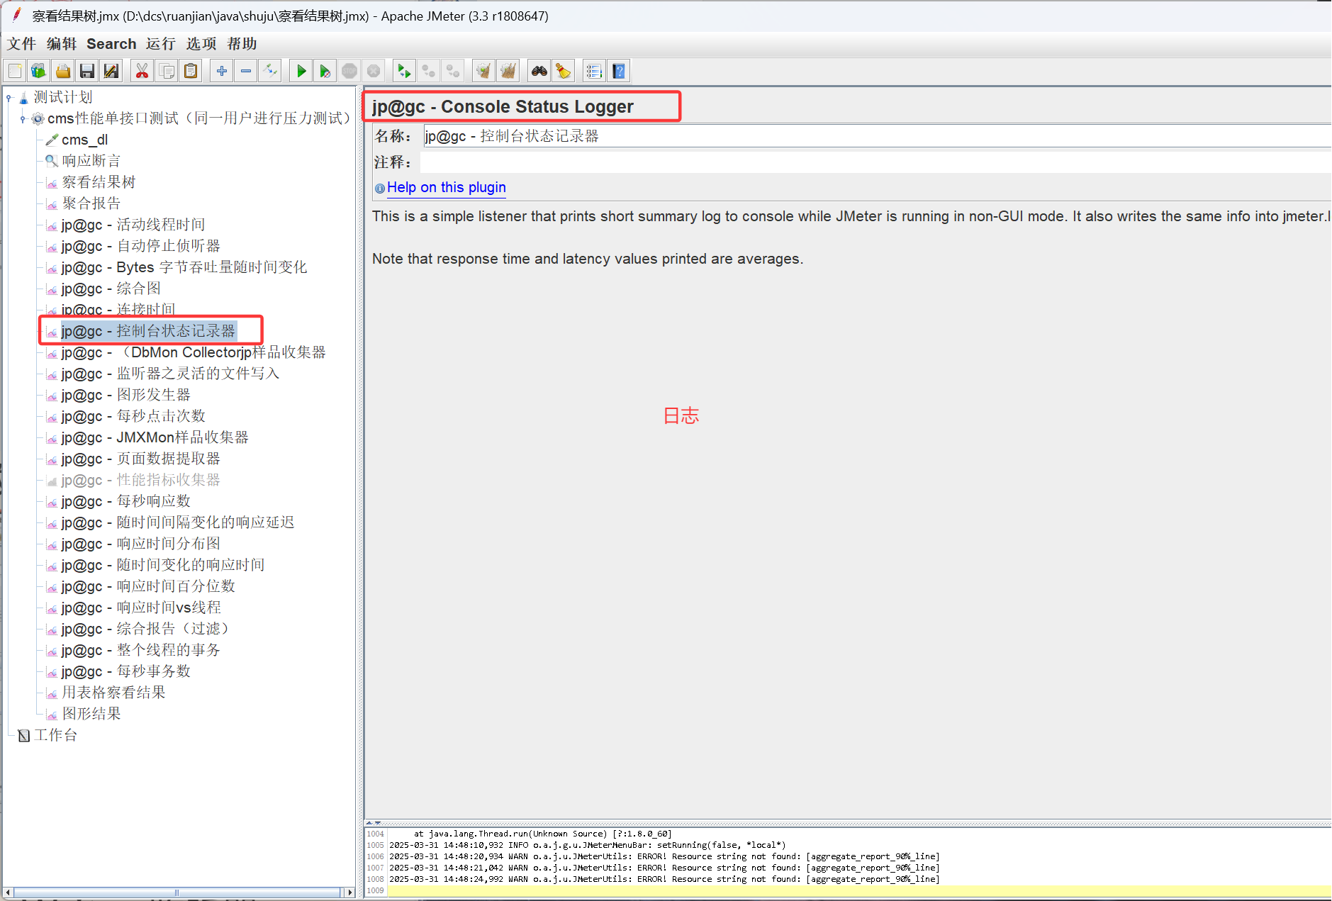Screen dimensions: 1332x901
Task: Clear results with single broom icon
Action: pyautogui.click(x=483, y=71)
